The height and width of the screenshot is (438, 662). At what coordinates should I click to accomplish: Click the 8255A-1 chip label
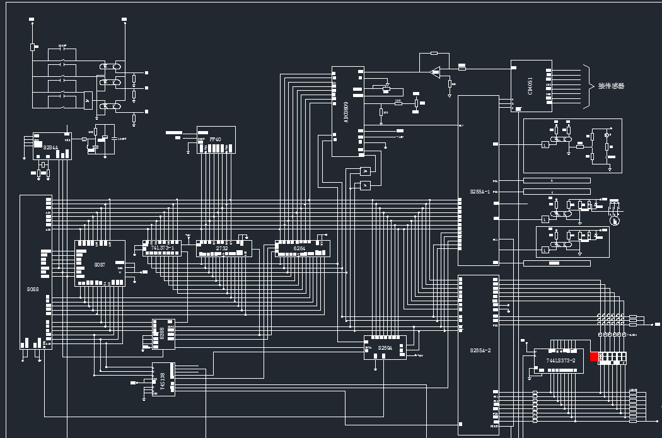(x=480, y=191)
